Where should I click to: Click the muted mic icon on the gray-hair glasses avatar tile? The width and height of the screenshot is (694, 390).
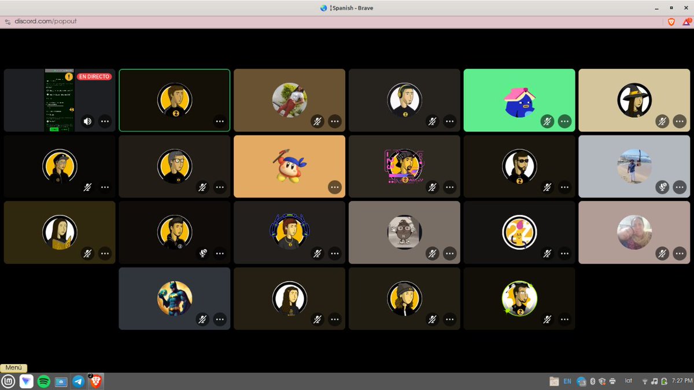pyautogui.click(x=202, y=187)
